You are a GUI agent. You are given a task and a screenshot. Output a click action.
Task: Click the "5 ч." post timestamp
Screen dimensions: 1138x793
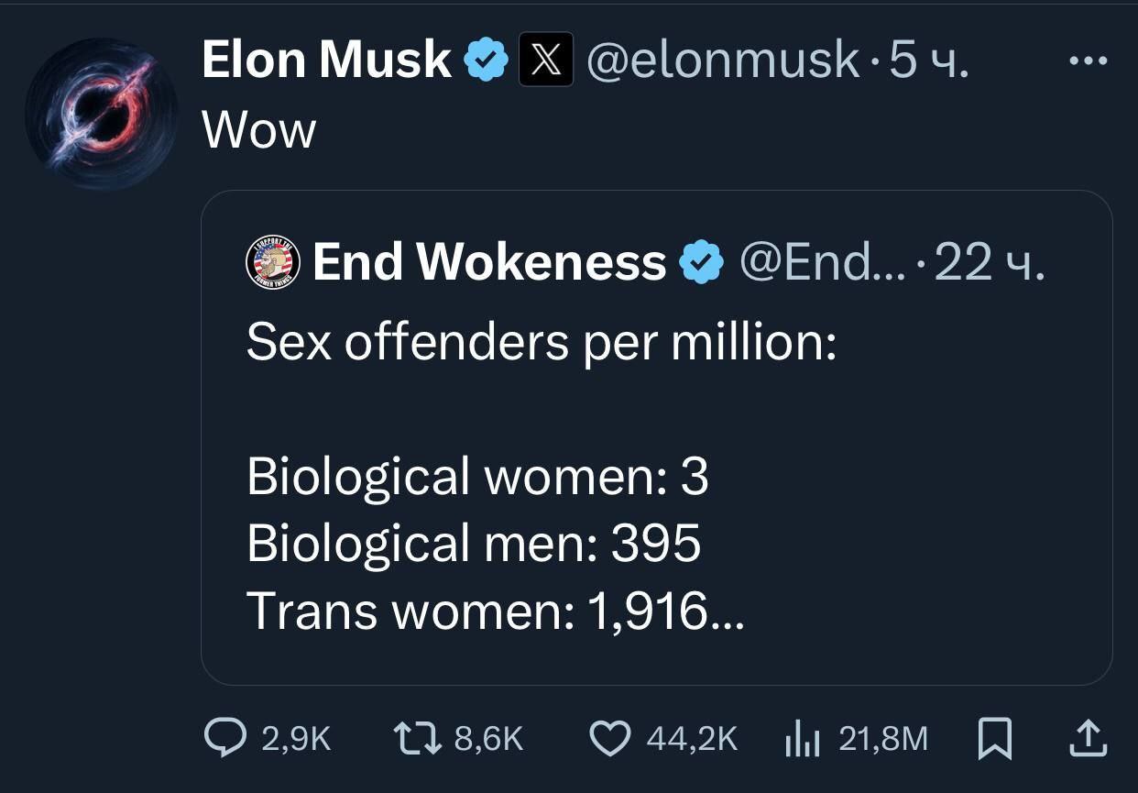pos(929,61)
